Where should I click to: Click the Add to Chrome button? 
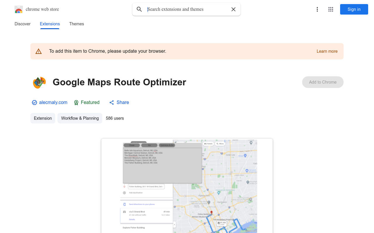tap(323, 82)
